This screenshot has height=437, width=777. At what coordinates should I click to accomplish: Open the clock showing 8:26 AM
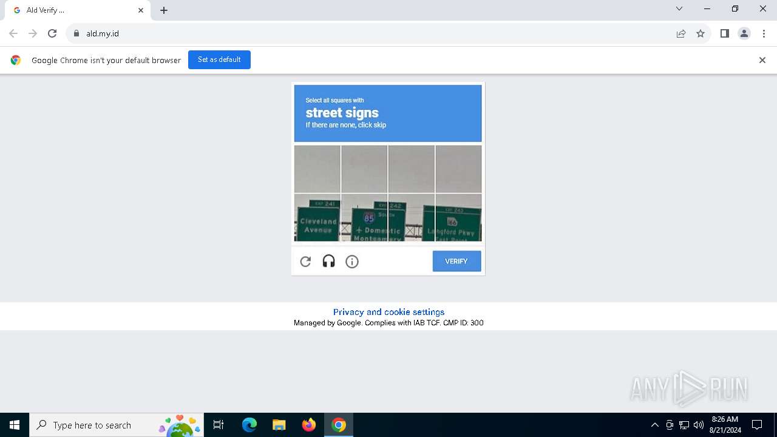click(725, 425)
